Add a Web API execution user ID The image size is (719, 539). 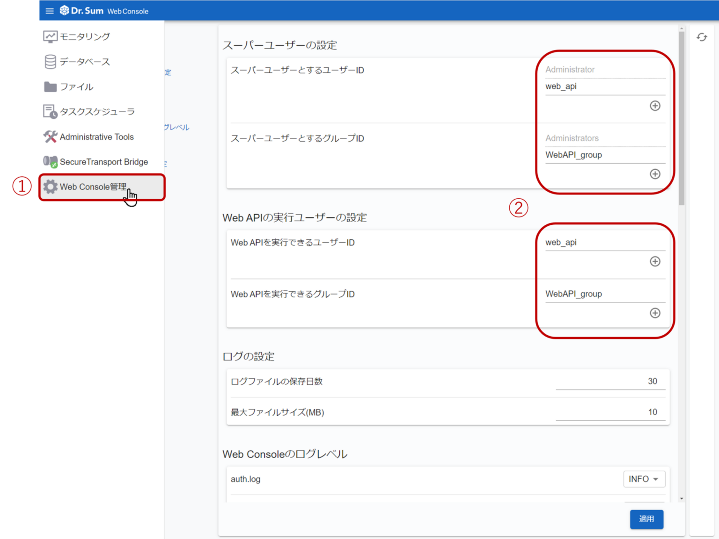[x=655, y=262]
